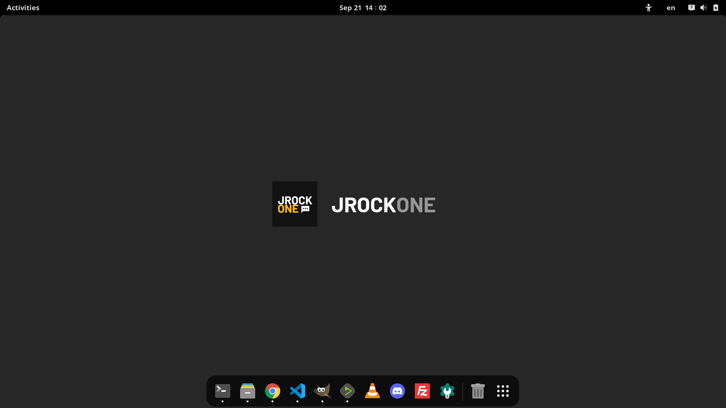Image resolution: width=726 pixels, height=408 pixels.
Task: Launch VLC media player from the dock
Action: (372, 391)
